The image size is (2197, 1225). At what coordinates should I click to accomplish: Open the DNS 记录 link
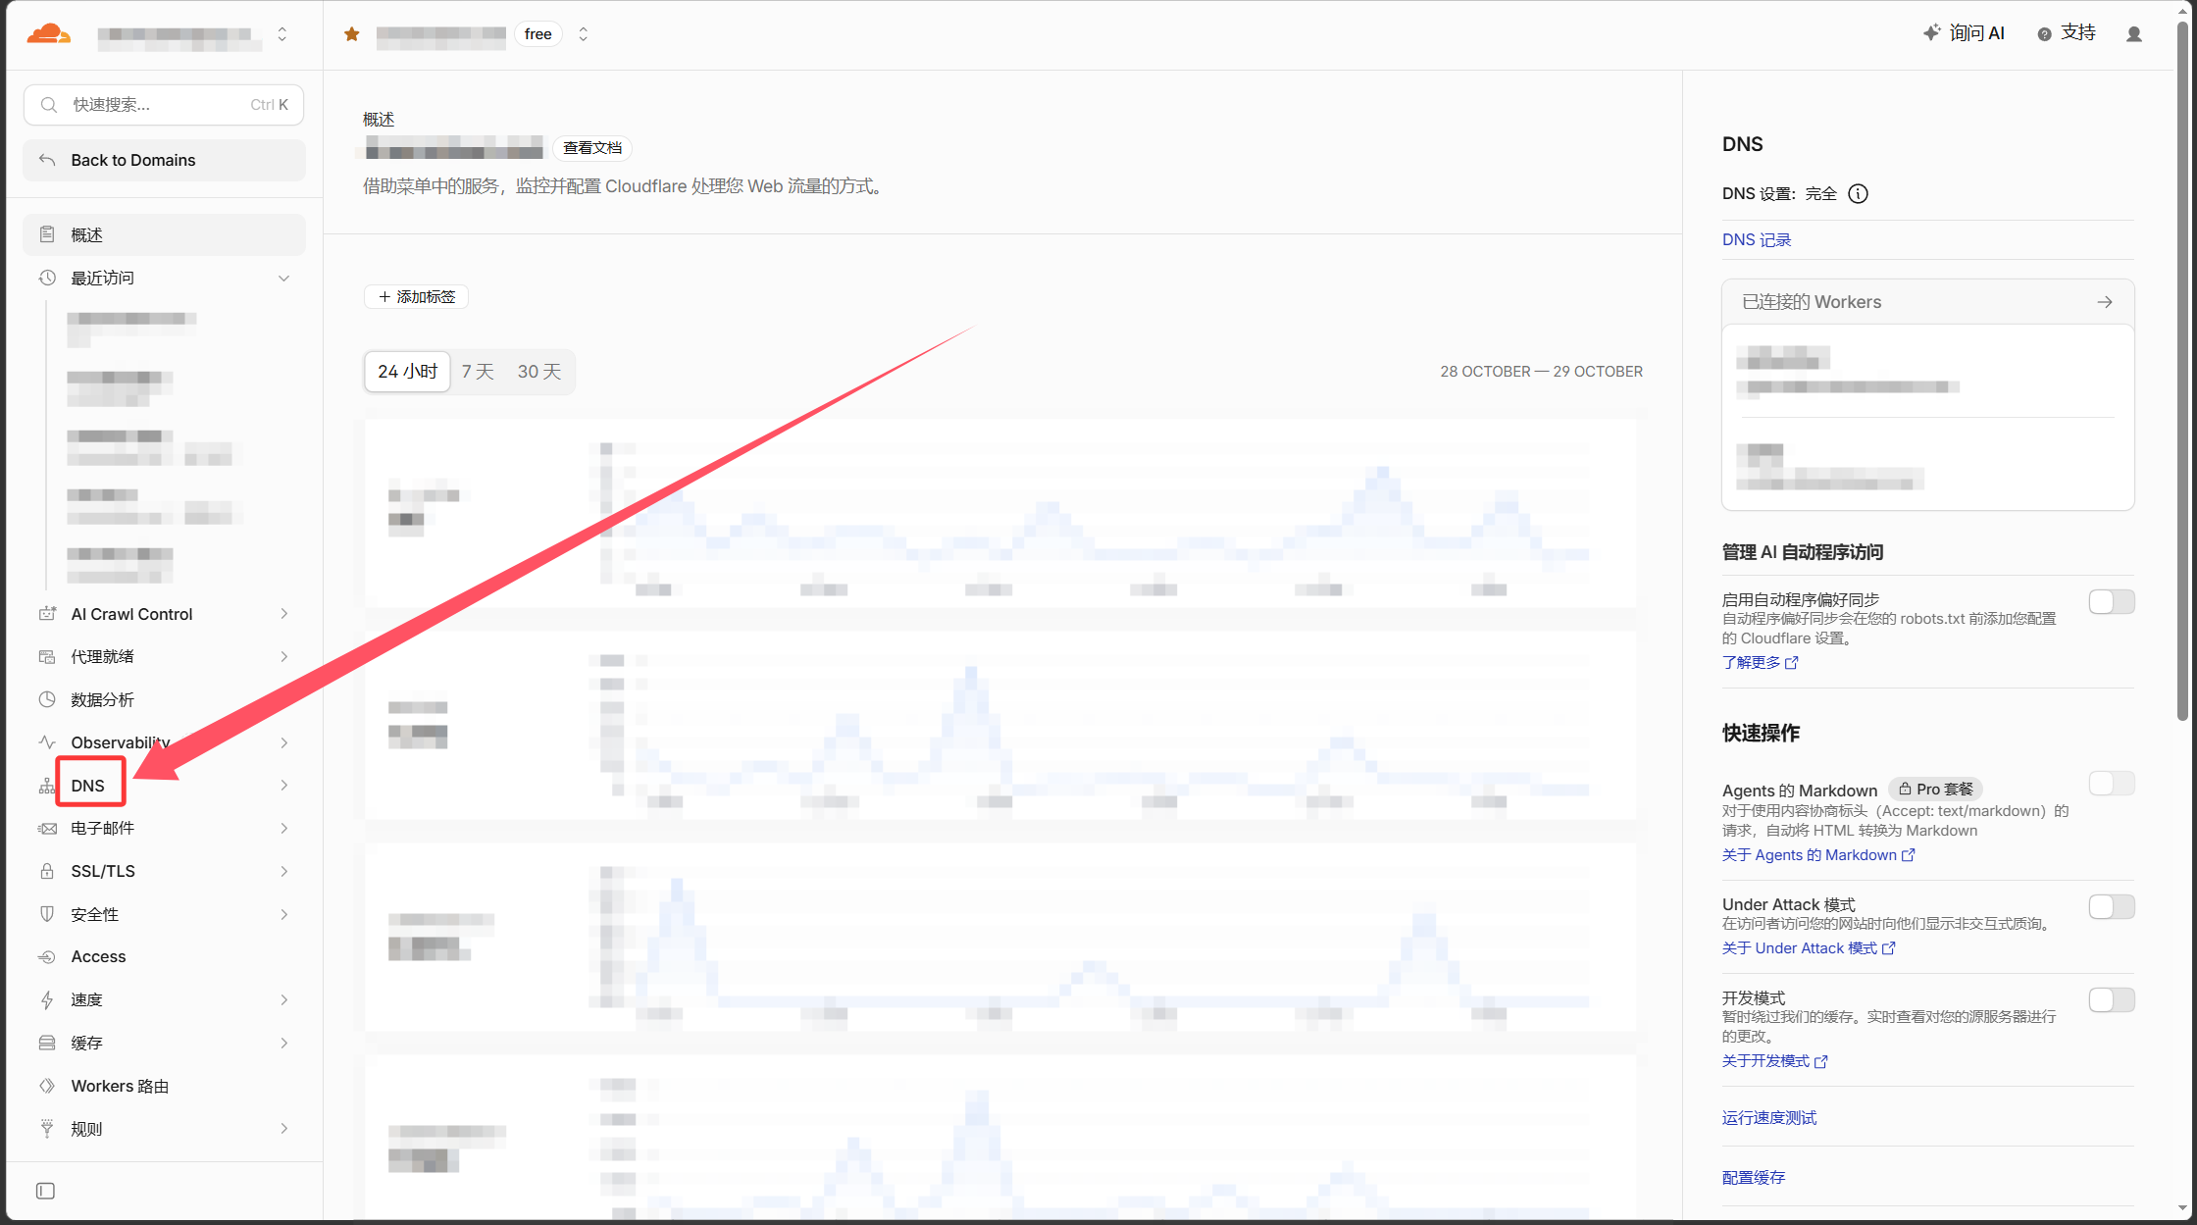[x=1757, y=239]
